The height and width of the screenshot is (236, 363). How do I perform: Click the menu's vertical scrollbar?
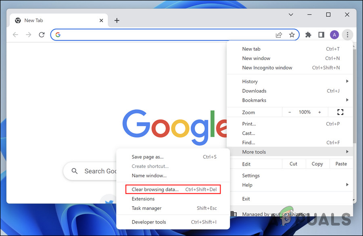pos(355,96)
